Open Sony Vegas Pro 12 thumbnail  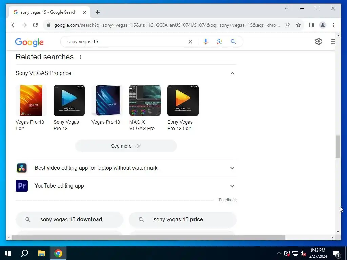click(69, 101)
